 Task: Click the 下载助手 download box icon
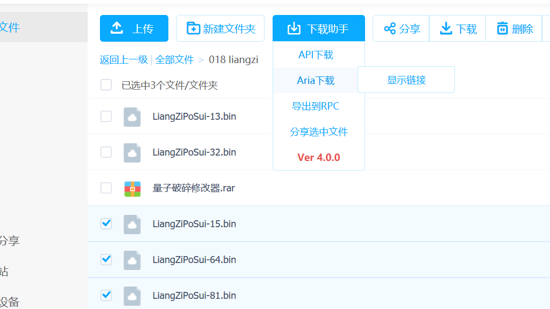coord(294,28)
